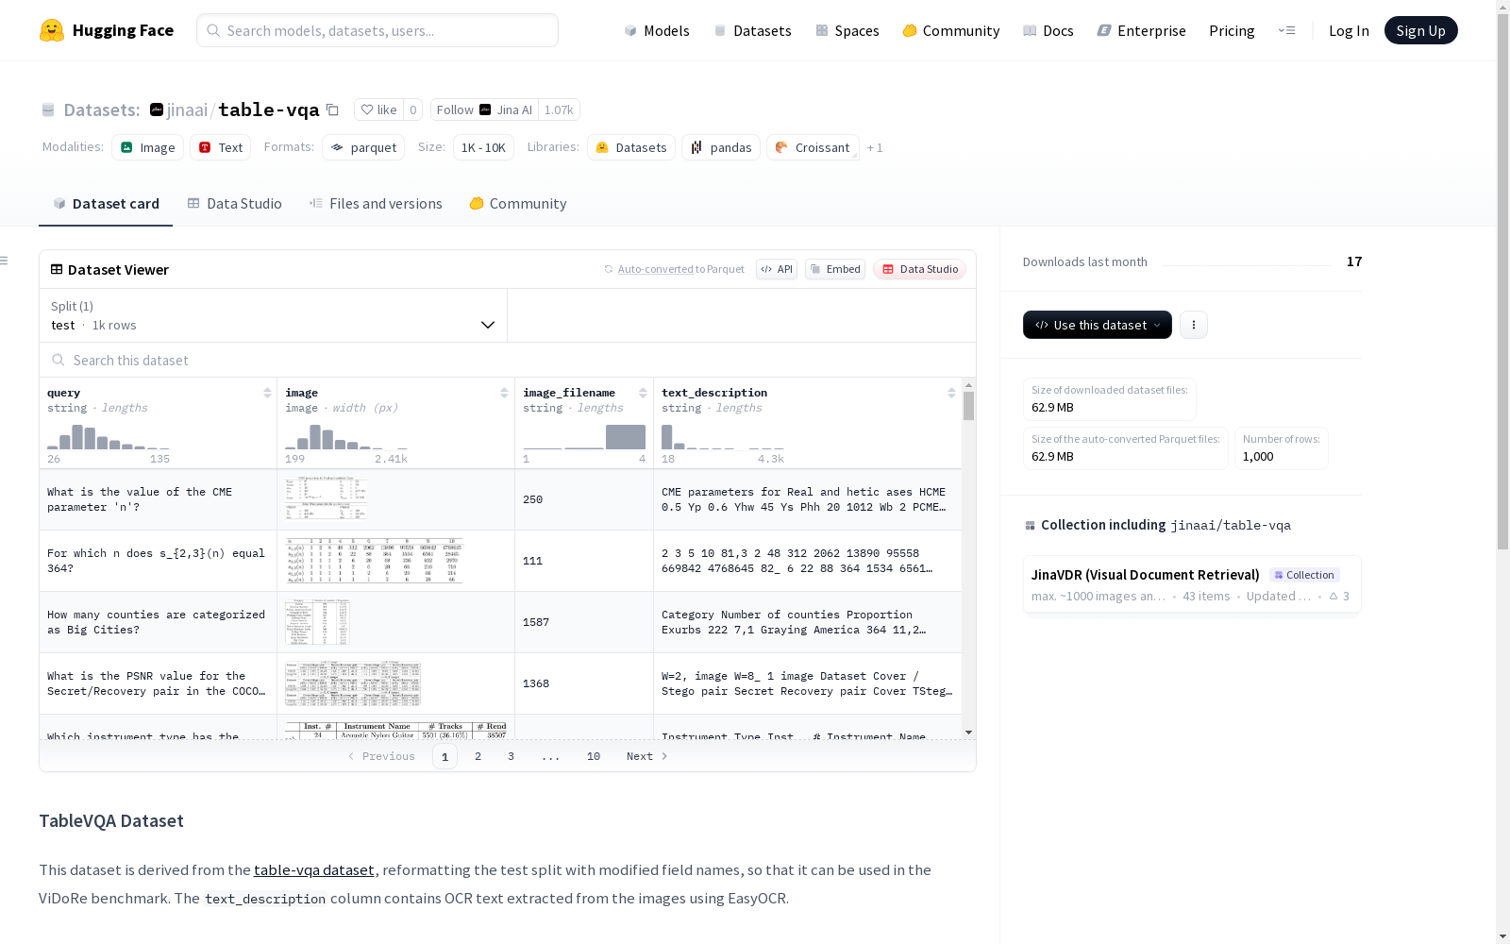This screenshot has height=944, width=1510.
Task: Open the thumbnail in the CME parameter row
Action: (x=327, y=498)
